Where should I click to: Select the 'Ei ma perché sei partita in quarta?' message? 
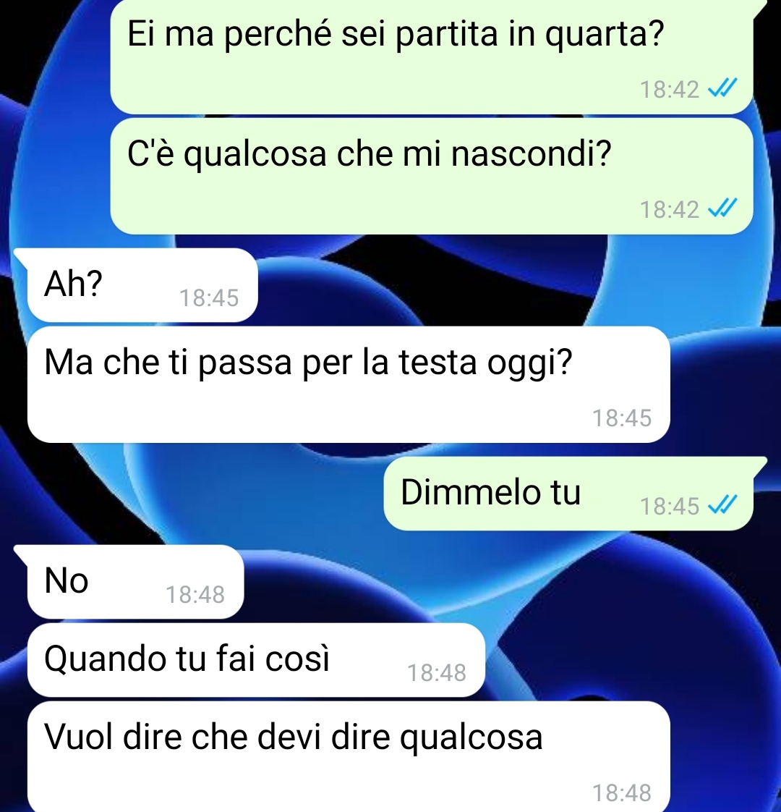431,56
